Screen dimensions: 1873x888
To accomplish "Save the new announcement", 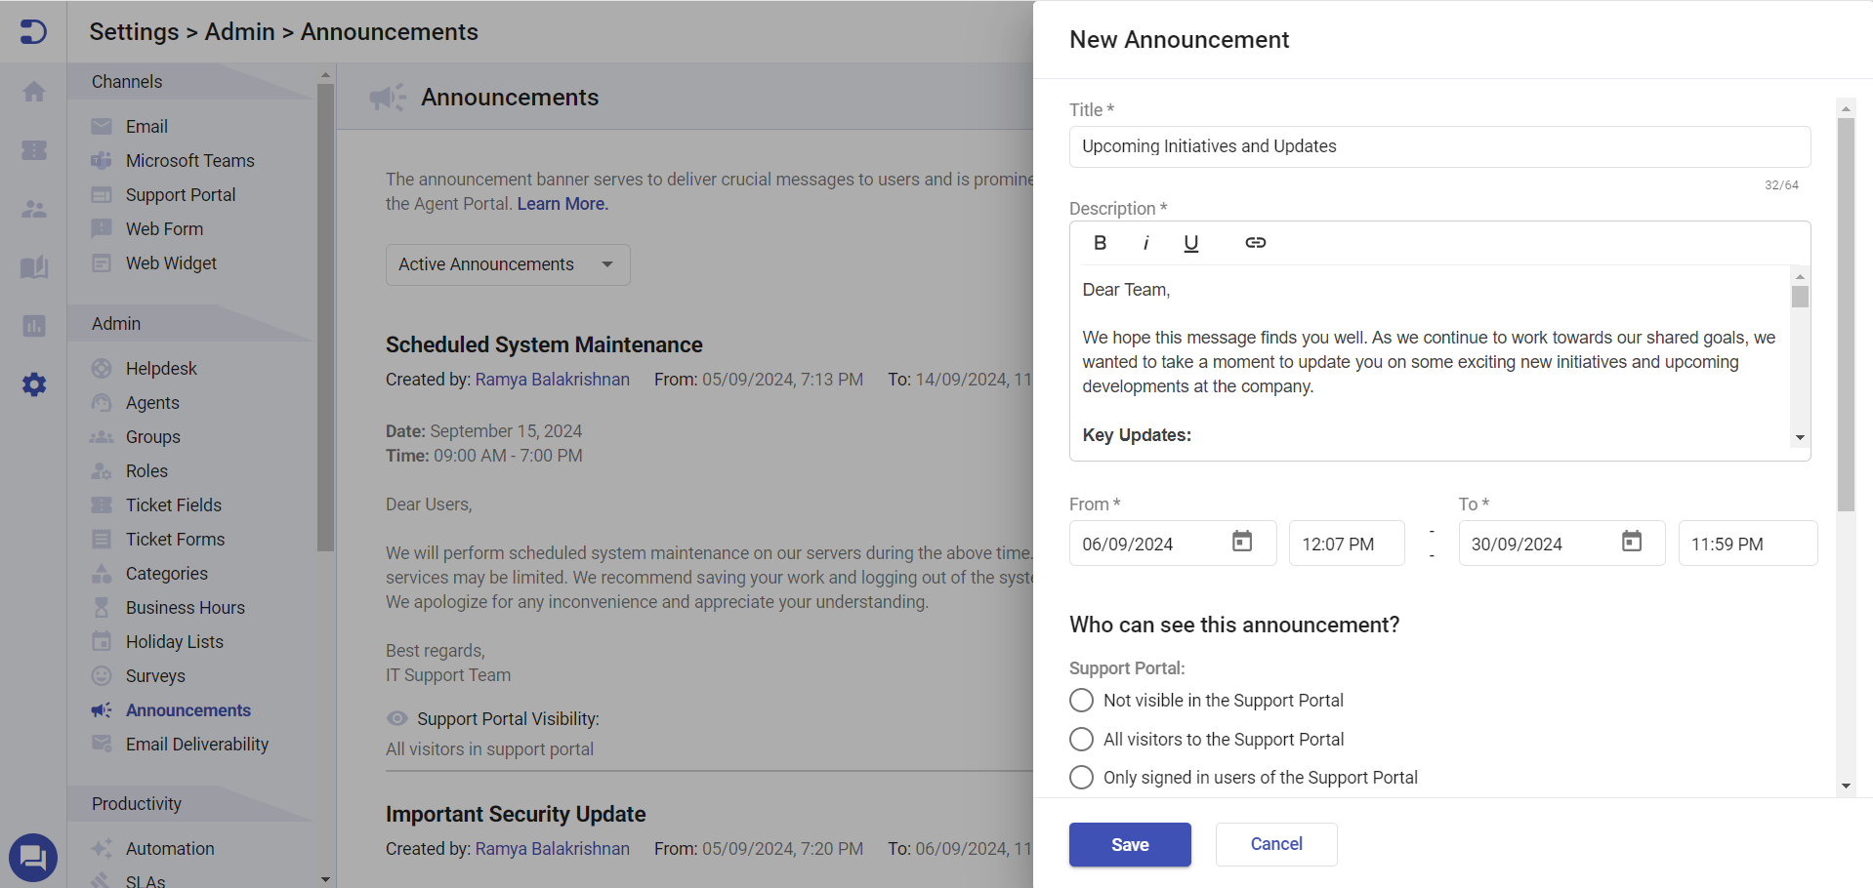I will 1129,844.
